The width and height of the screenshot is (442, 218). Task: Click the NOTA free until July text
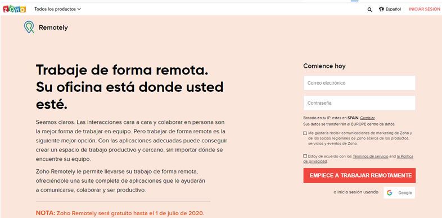pyautogui.click(x=120, y=213)
